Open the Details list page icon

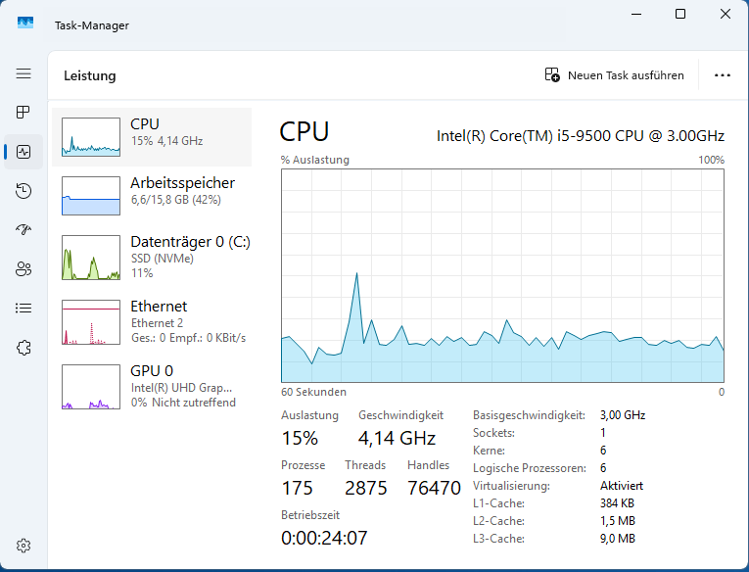click(x=23, y=309)
